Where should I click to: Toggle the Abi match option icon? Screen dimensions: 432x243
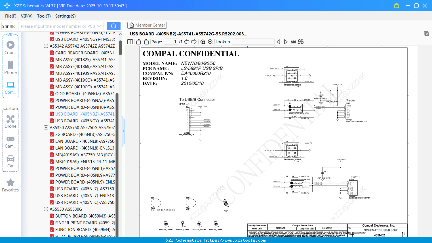[x=293, y=42]
